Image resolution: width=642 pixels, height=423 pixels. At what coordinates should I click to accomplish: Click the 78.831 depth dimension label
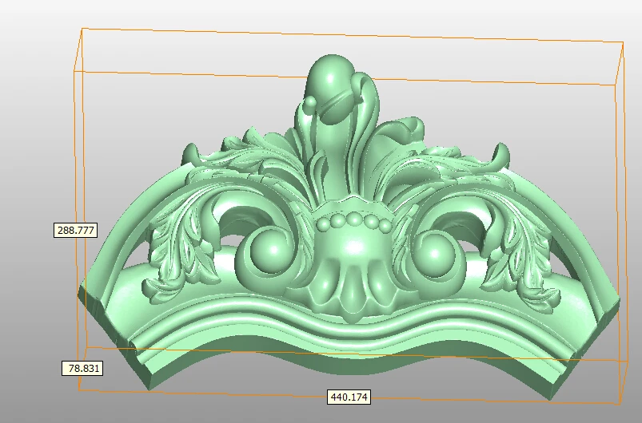82,368
